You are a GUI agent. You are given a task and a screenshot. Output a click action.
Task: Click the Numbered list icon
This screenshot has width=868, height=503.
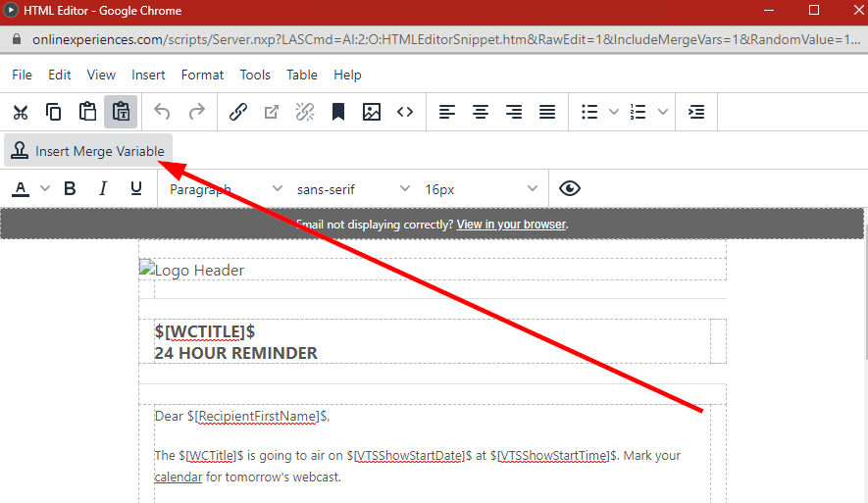[x=638, y=113]
